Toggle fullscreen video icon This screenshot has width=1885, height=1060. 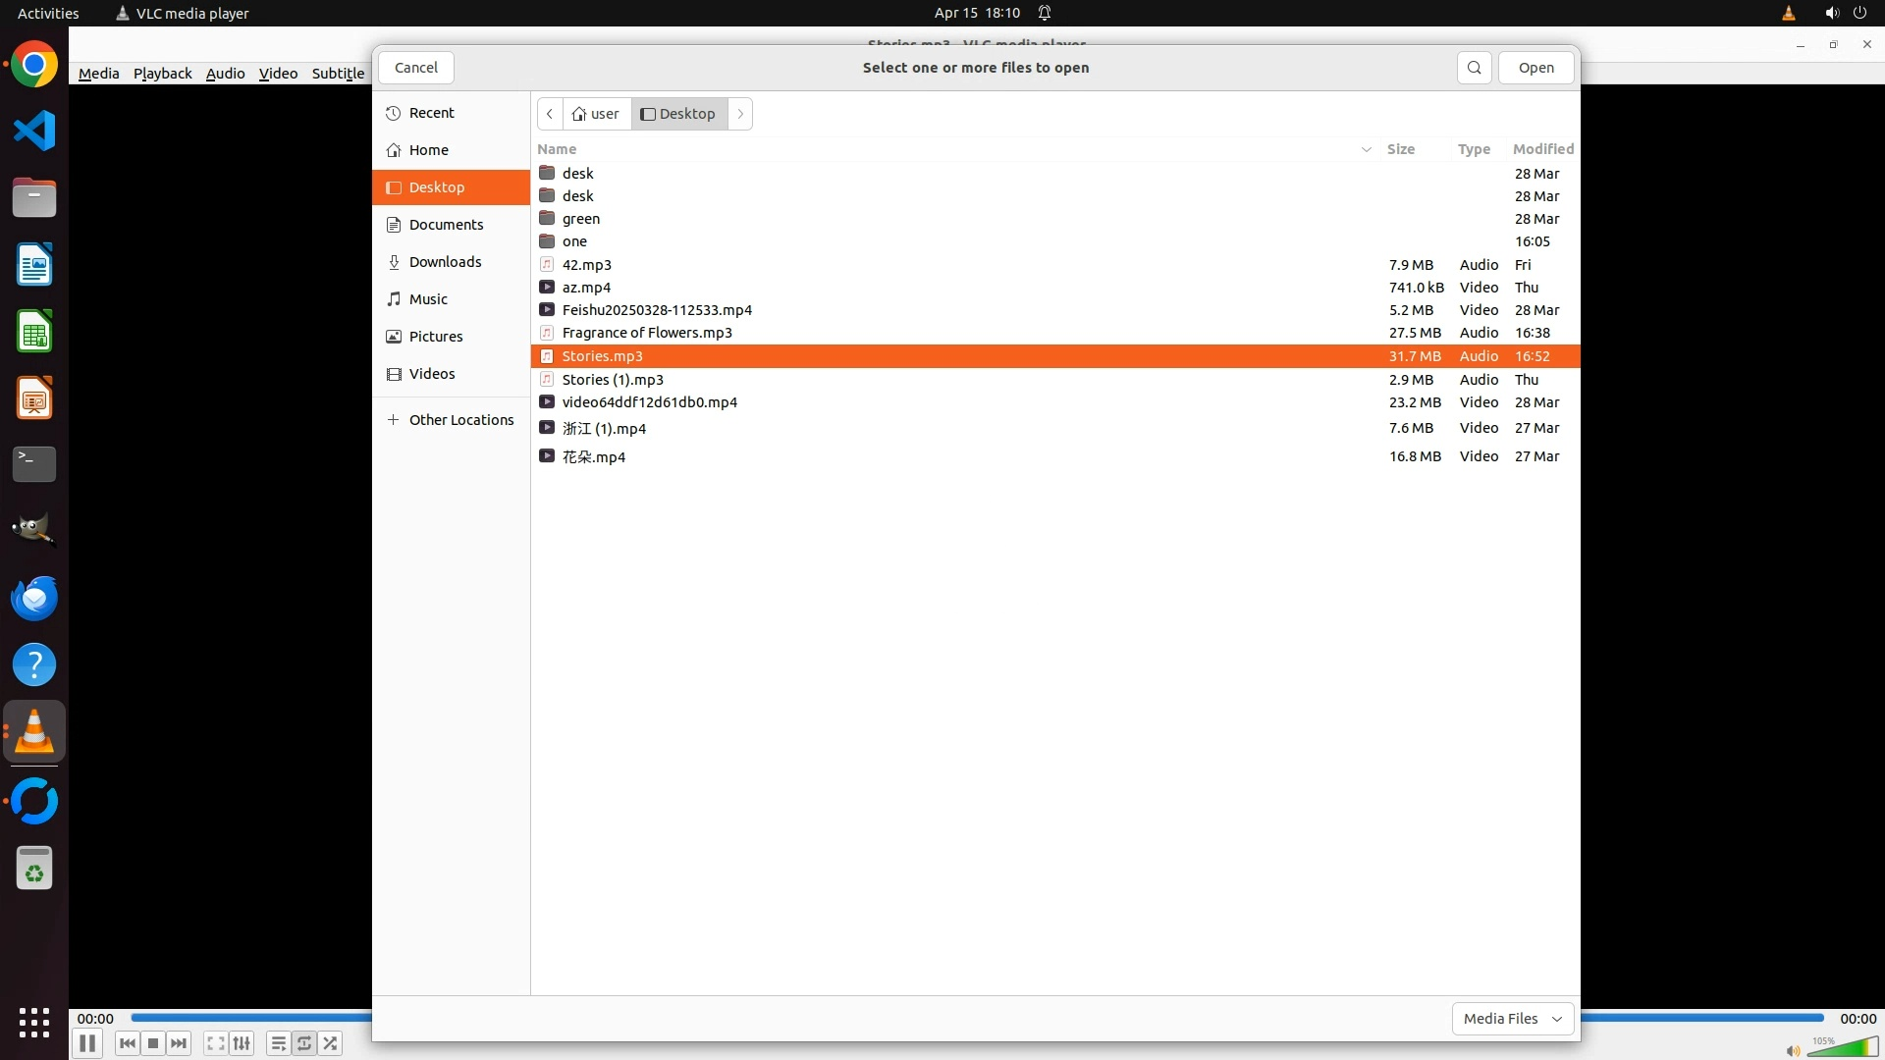pos(216,1043)
